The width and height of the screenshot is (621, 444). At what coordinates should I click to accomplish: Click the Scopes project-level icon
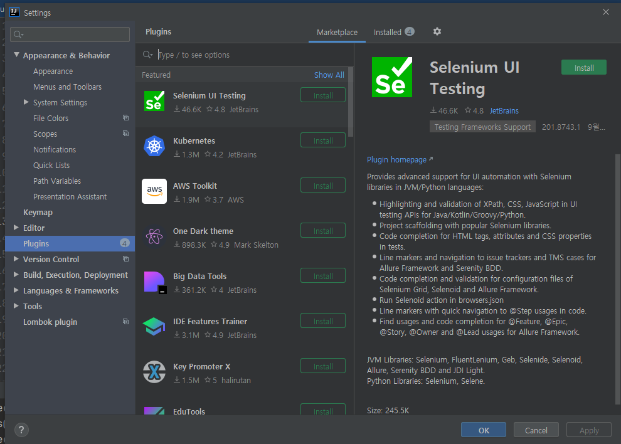(125, 134)
